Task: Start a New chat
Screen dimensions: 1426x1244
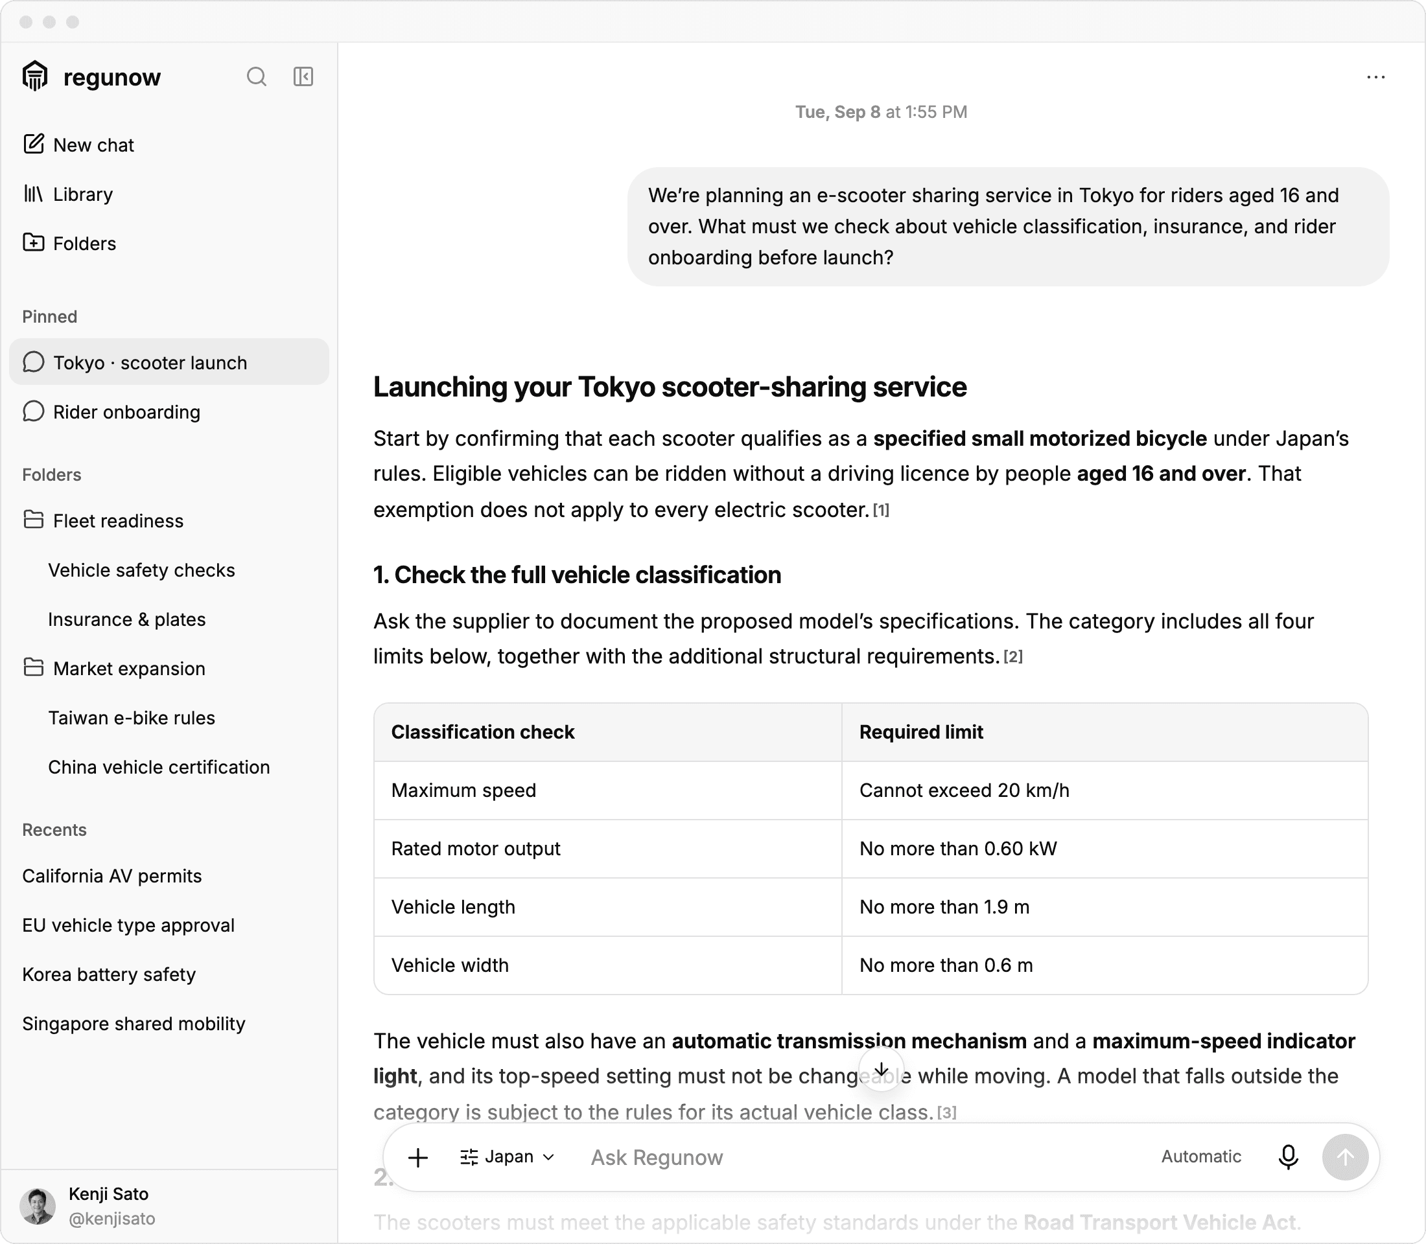Action: pyautogui.click(x=169, y=145)
